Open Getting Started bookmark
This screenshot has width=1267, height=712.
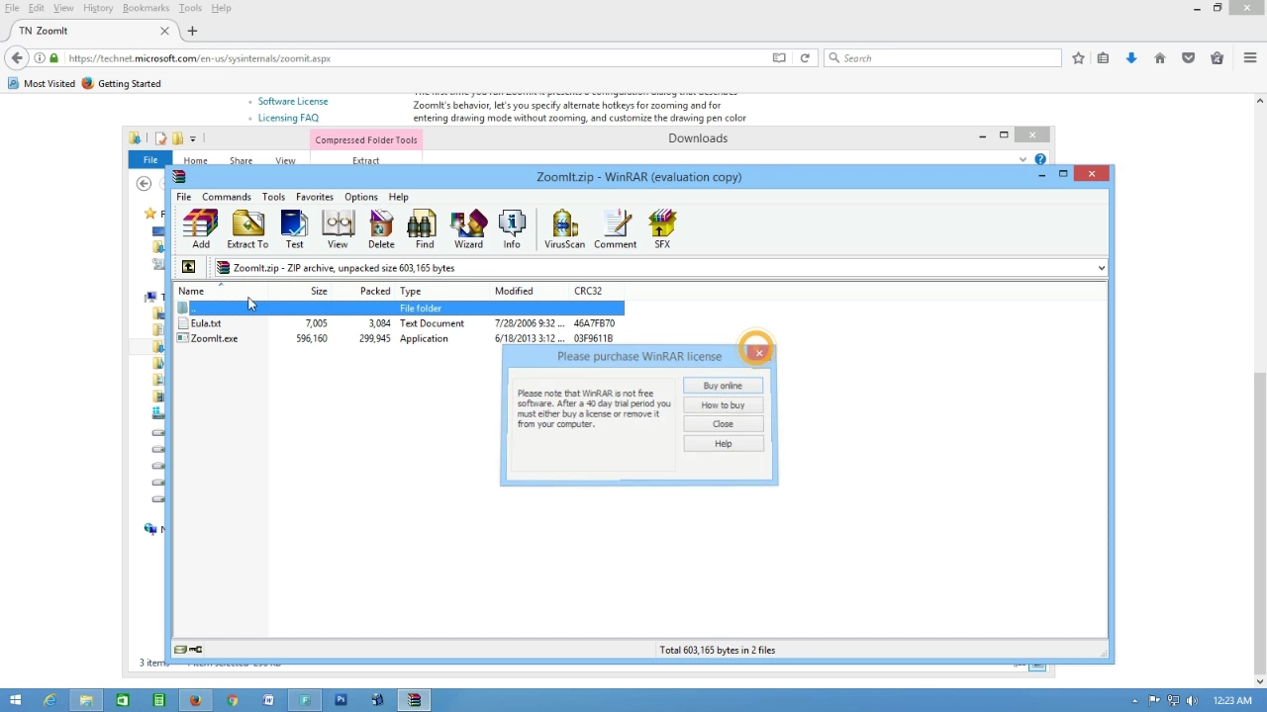point(121,84)
